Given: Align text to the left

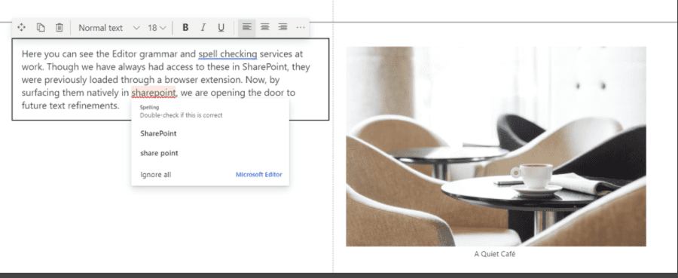Looking at the screenshot, I should (x=247, y=27).
